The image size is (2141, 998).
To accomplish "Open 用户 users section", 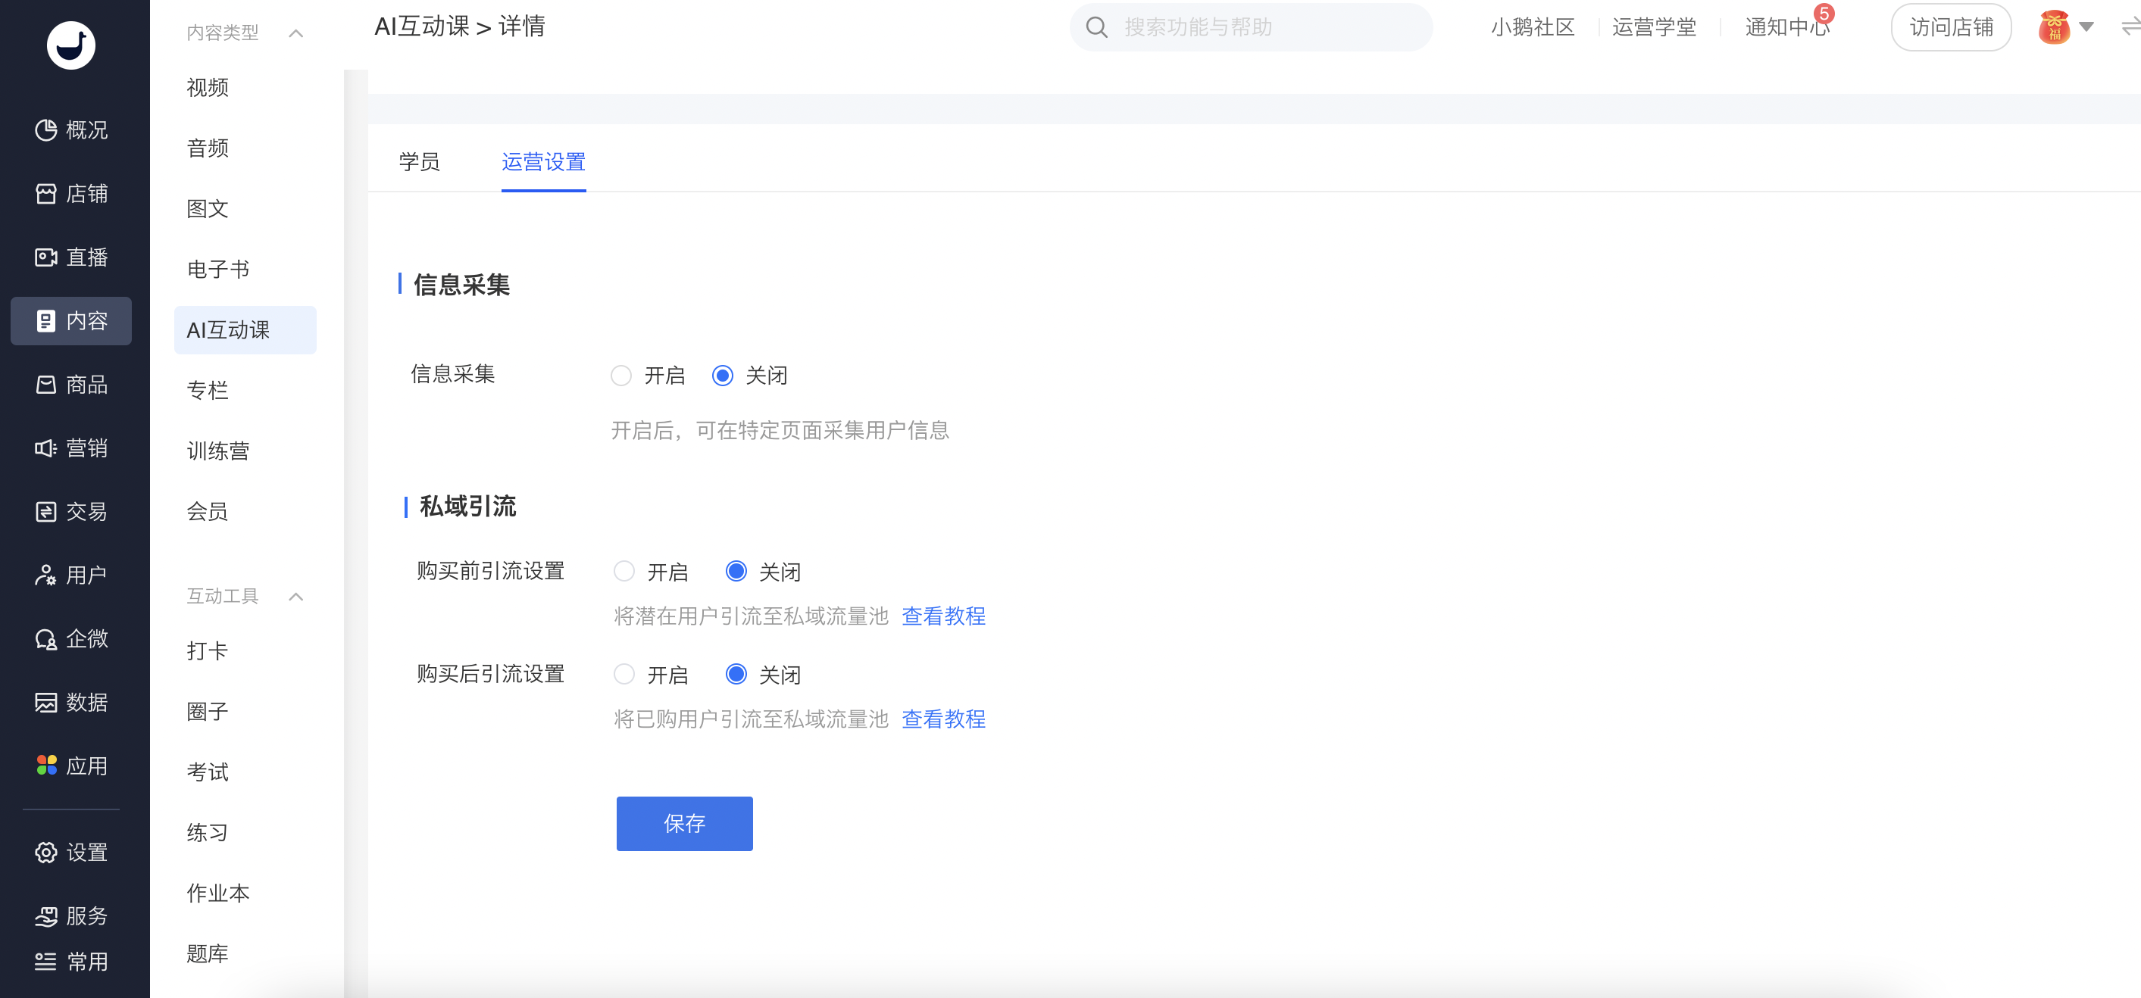I will tap(71, 575).
